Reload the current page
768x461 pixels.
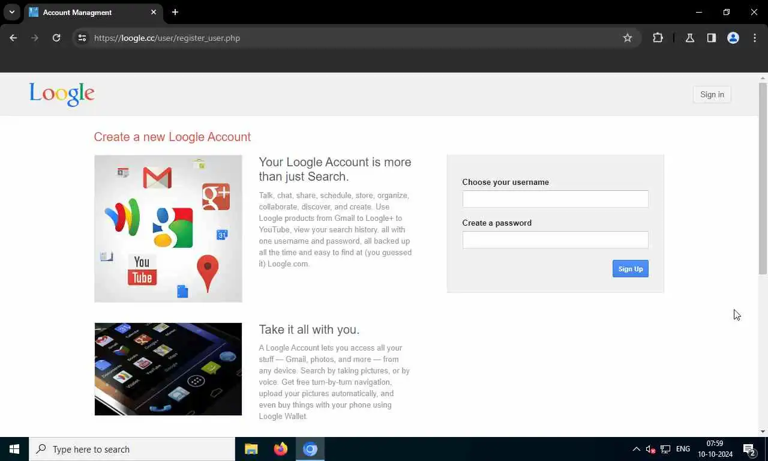click(x=56, y=38)
